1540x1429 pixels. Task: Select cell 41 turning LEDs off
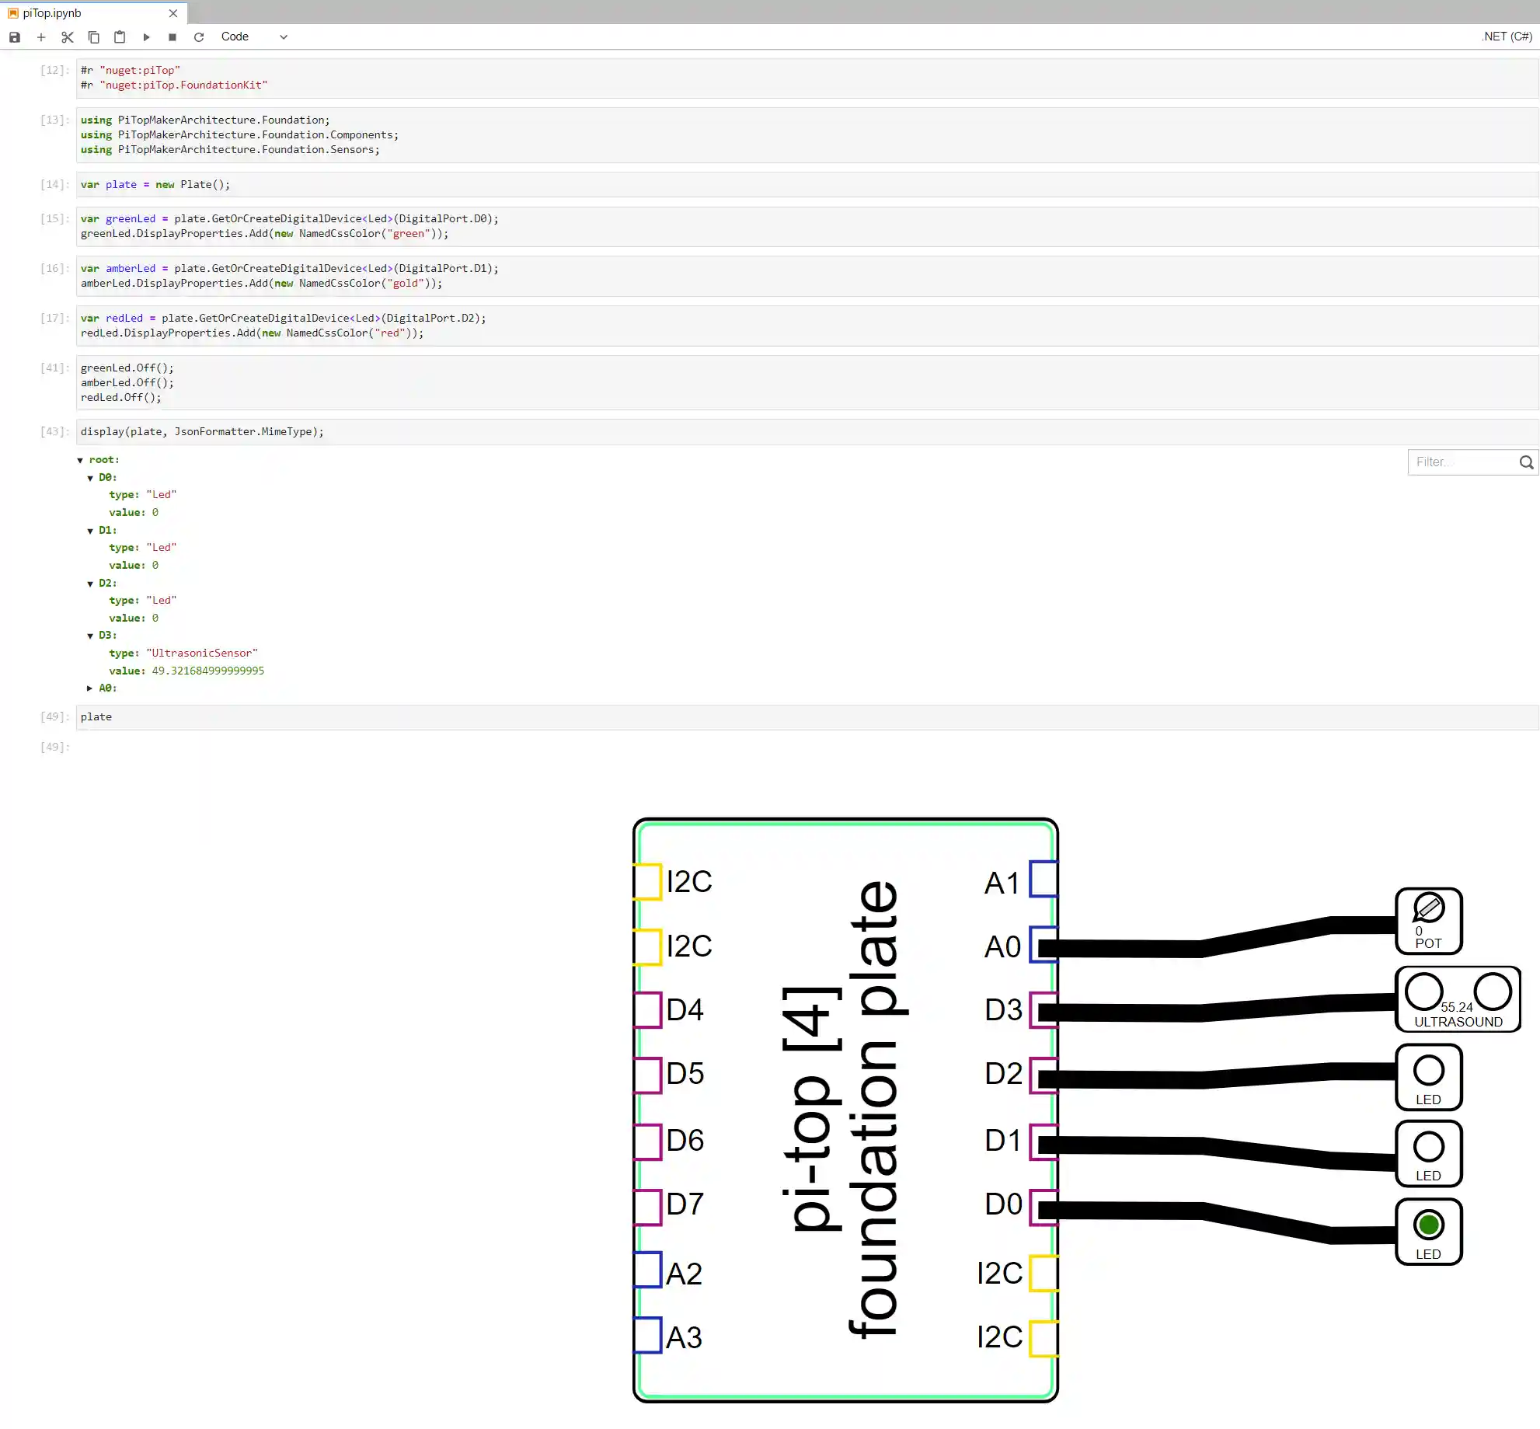807,383
